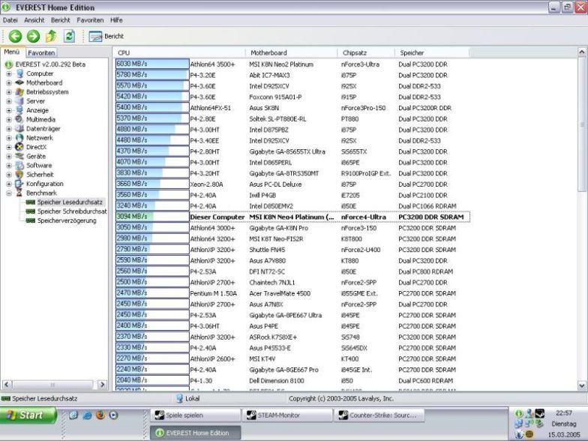Switch to STEAM-Monitor taskbar window

pyautogui.click(x=287, y=415)
